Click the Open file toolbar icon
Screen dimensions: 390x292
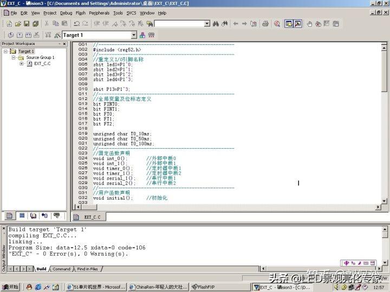point(18,24)
